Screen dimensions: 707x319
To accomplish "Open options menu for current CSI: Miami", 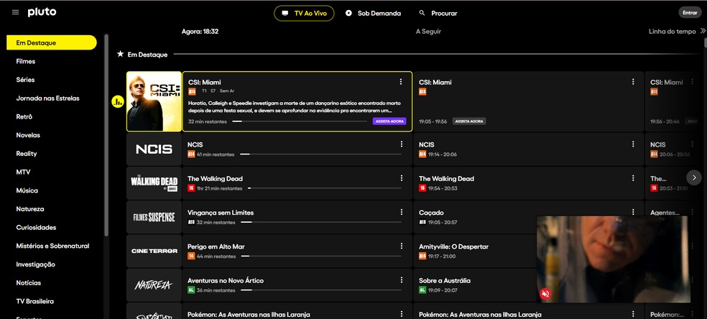I will (401, 82).
